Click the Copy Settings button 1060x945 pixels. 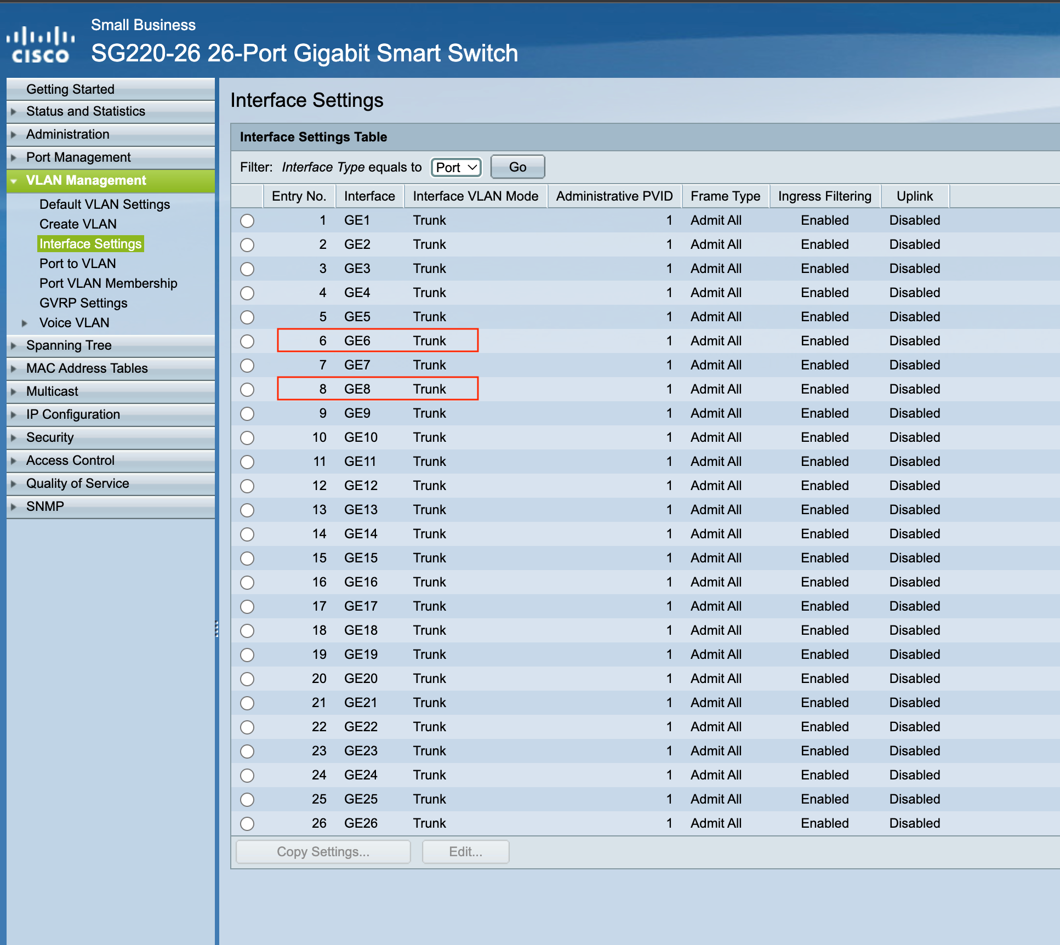click(323, 852)
